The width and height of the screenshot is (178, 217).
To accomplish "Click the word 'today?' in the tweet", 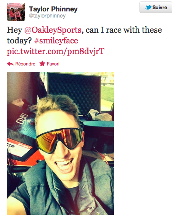I will coord(19,41).
